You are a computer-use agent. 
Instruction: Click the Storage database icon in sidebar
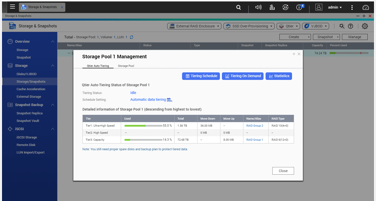(10, 66)
